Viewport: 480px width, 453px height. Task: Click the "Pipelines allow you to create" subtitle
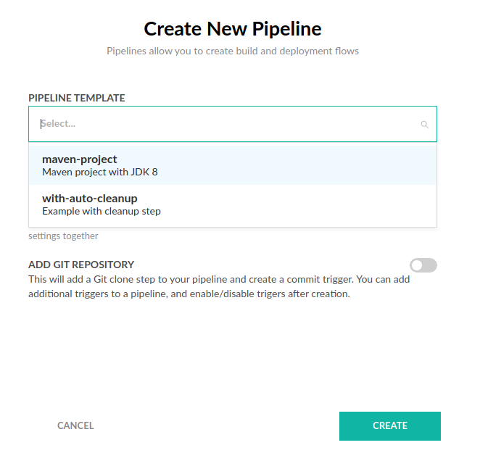(232, 51)
